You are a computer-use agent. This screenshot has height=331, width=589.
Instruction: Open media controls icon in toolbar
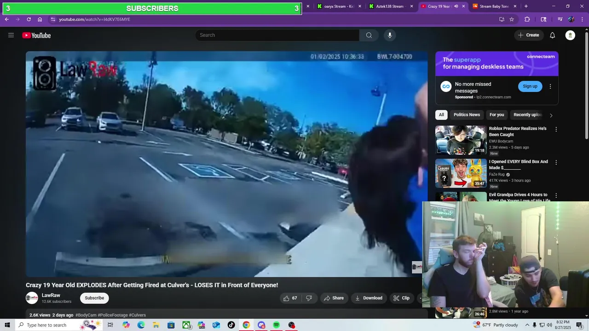click(x=560, y=19)
